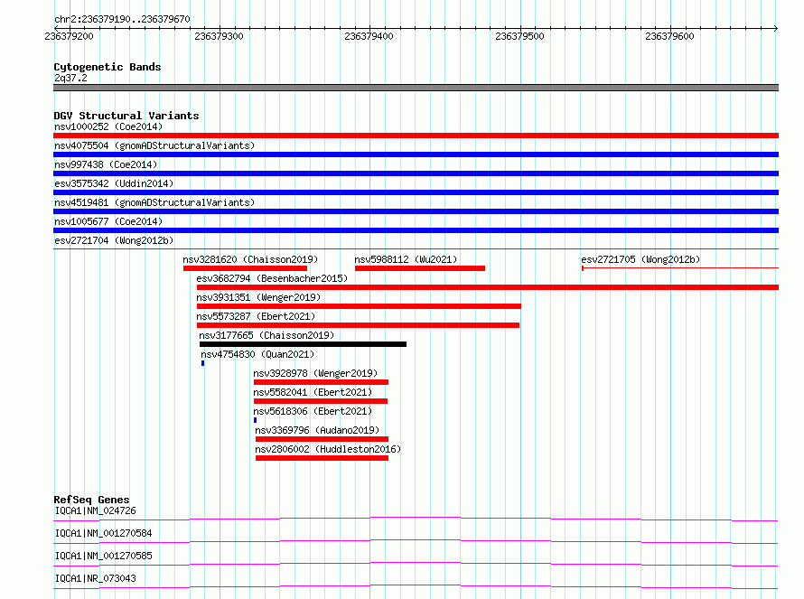804x599 pixels.
Task: Select the nsv3281620 (Chaisson2019) red bar
Action: (245, 268)
